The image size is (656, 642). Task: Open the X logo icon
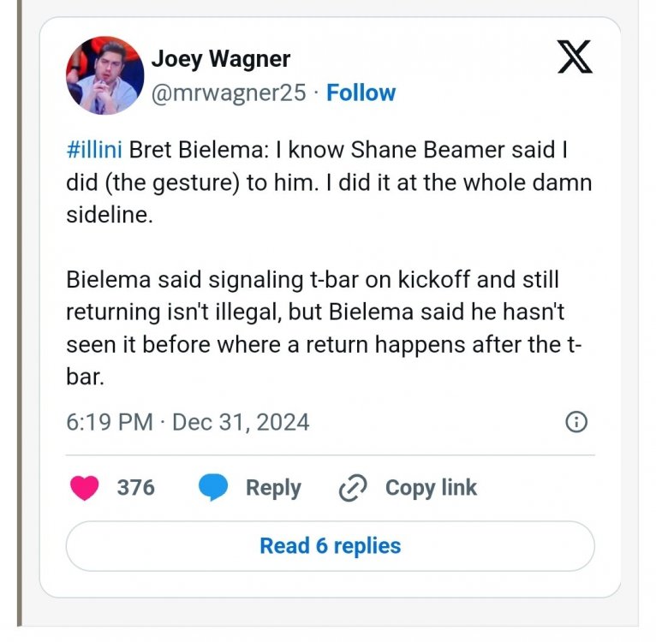pos(575,56)
